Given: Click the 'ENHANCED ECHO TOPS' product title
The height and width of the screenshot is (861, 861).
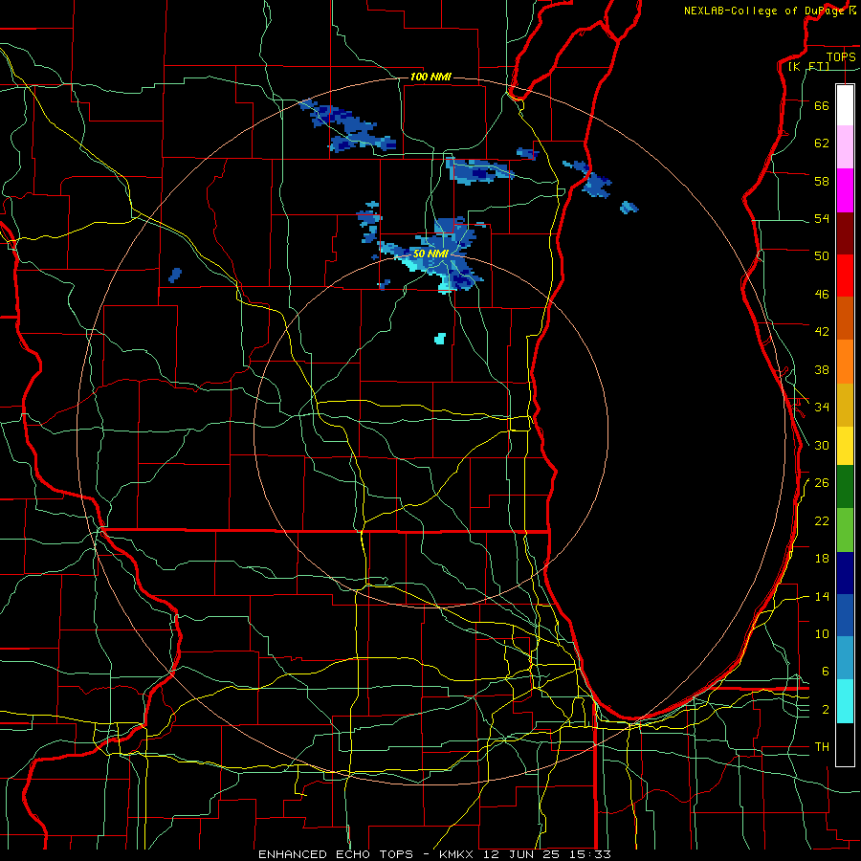Looking at the screenshot, I should [336, 854].
